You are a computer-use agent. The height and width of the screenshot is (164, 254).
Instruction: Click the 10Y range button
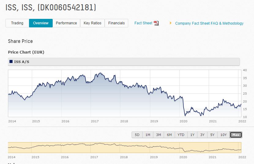click(x=223, y=135)
